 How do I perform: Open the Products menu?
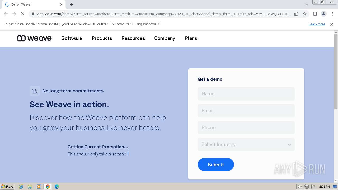pyautogui.click(x=102, y=38)
